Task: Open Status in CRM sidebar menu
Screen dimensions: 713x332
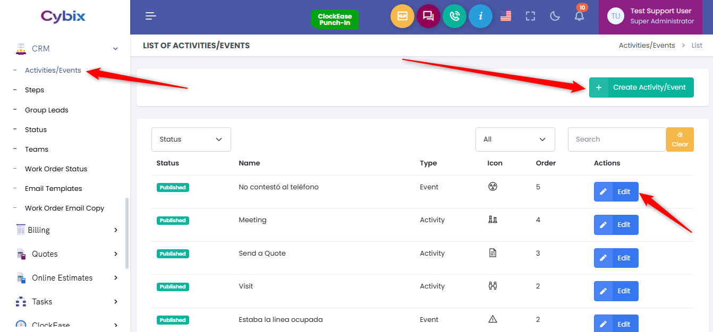Action: point(36,129)
